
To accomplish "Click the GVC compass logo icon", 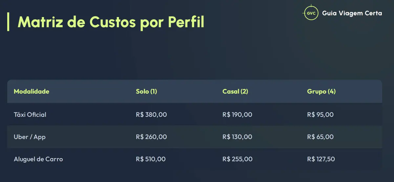I will click(311, 13).
